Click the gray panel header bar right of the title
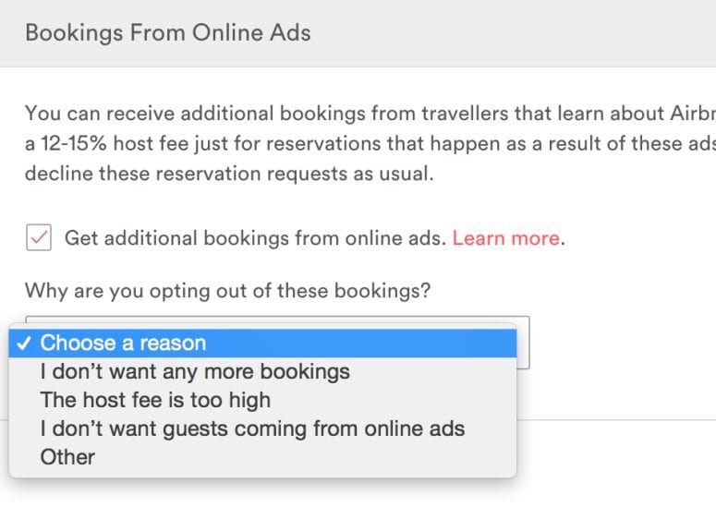 coord(517,33)
